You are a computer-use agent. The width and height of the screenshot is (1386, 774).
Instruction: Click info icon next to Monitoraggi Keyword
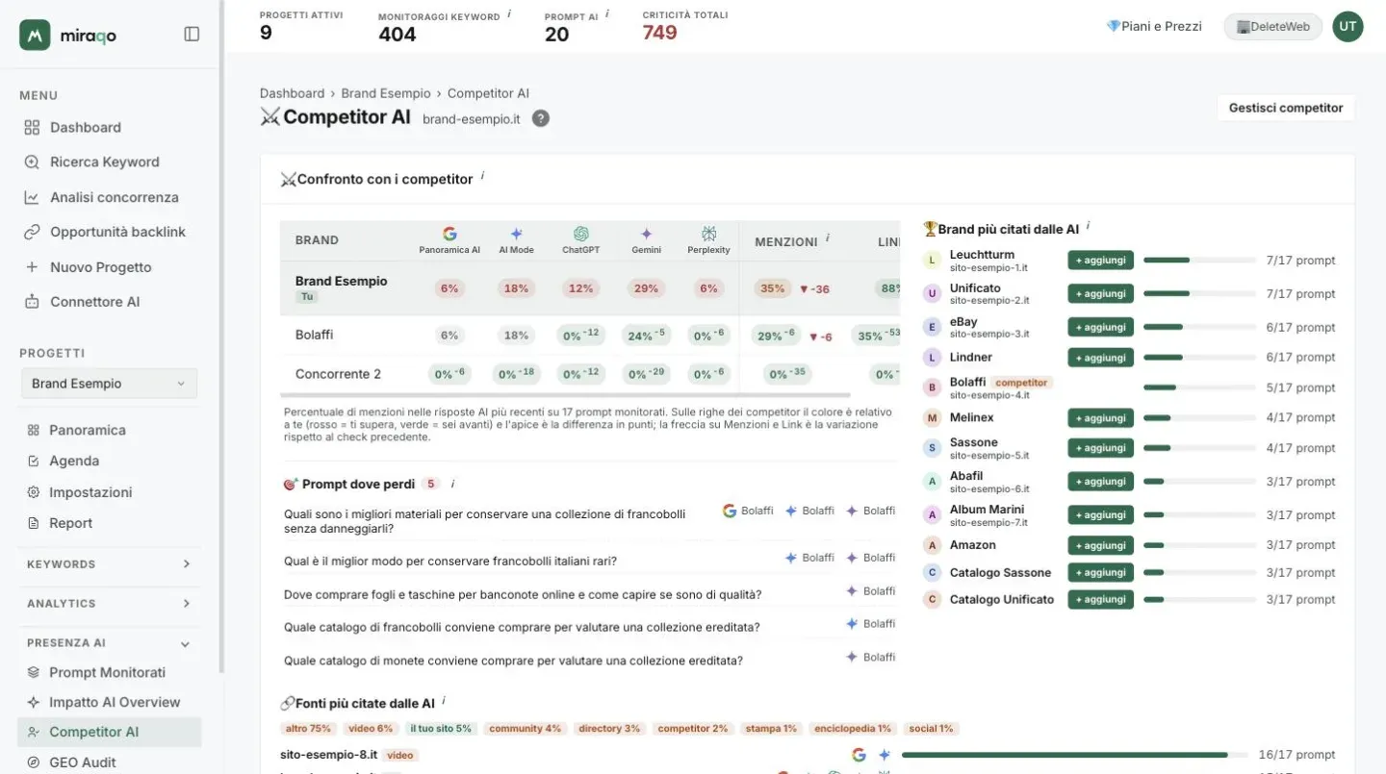tap(509, 14)
